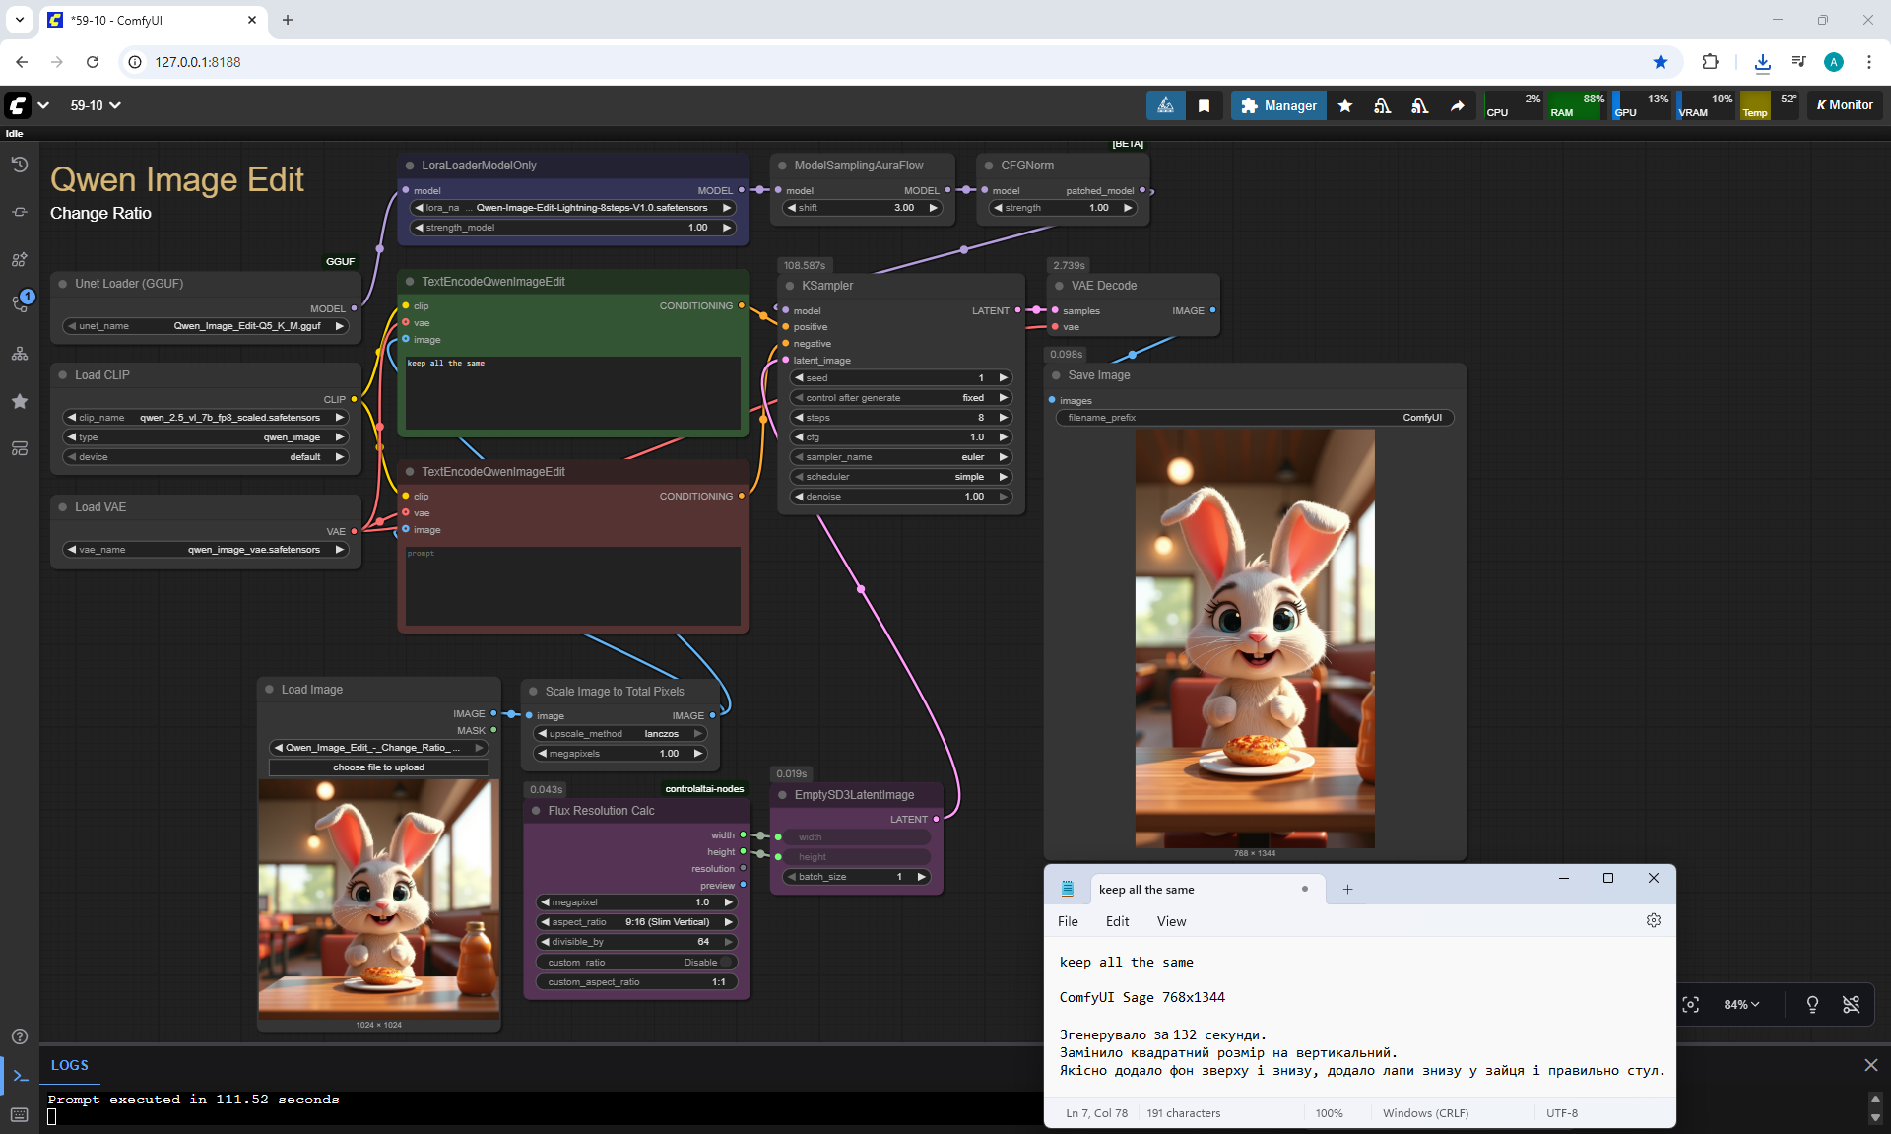This screenshot has width=1891, height=1134.
Task: Toggle the bottom logs terminal icon
Action: [x=20, y=1075]
